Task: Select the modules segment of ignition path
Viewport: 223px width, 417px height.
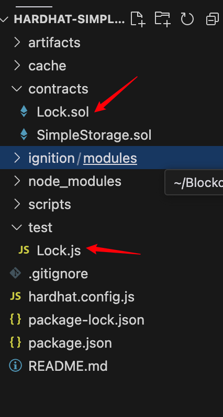Action: 110,158
